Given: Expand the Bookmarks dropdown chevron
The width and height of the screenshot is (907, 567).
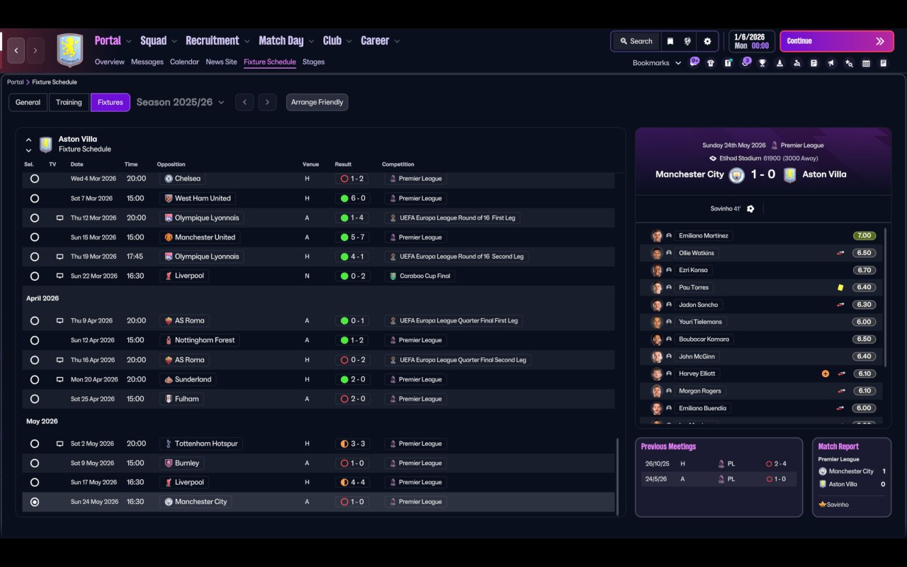Looking at the screenshot, I should (678, 63).
